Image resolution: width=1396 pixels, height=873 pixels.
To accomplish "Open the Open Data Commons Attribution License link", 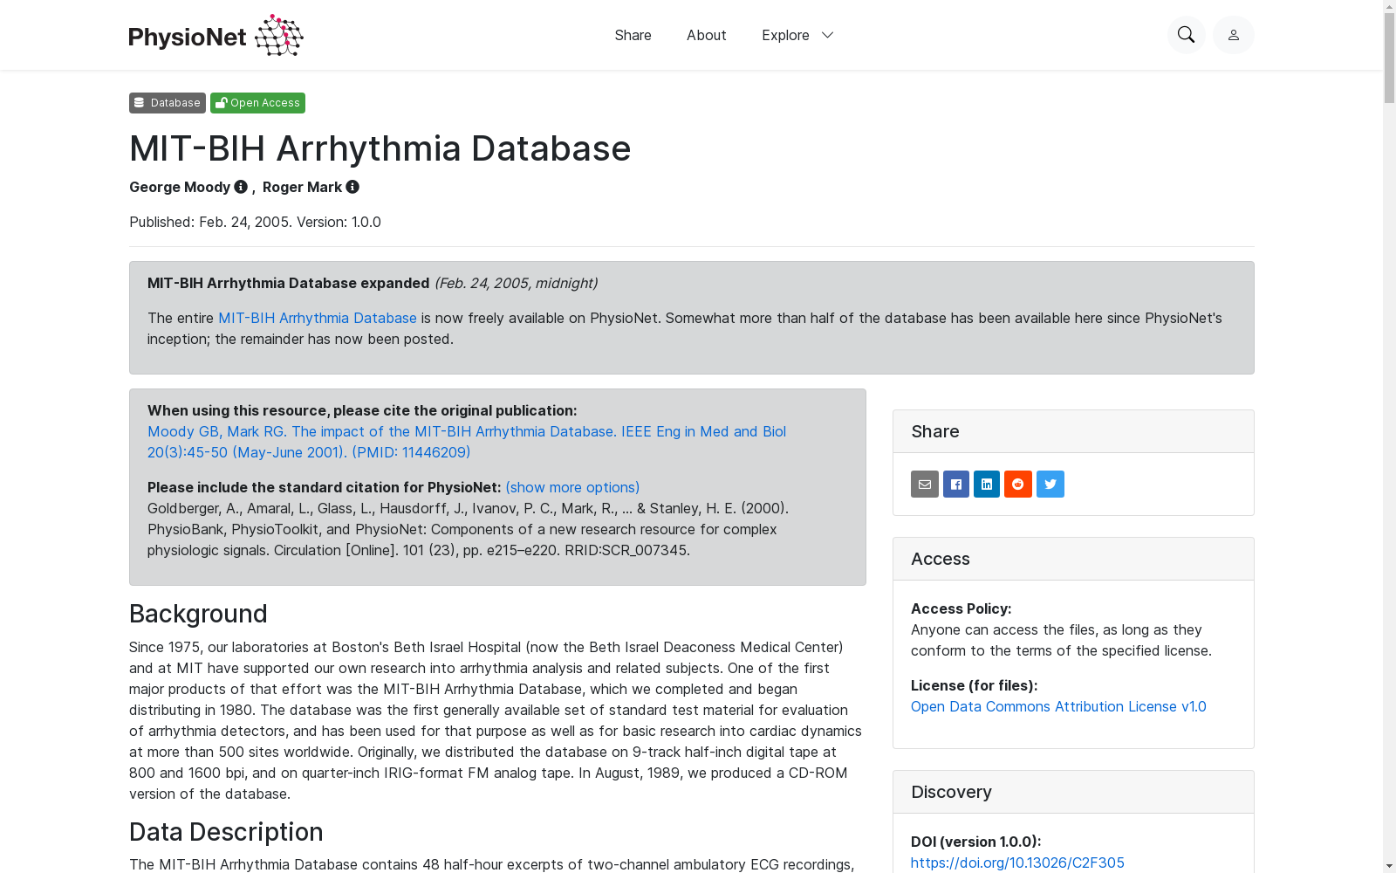I will tap(1058, 706).
